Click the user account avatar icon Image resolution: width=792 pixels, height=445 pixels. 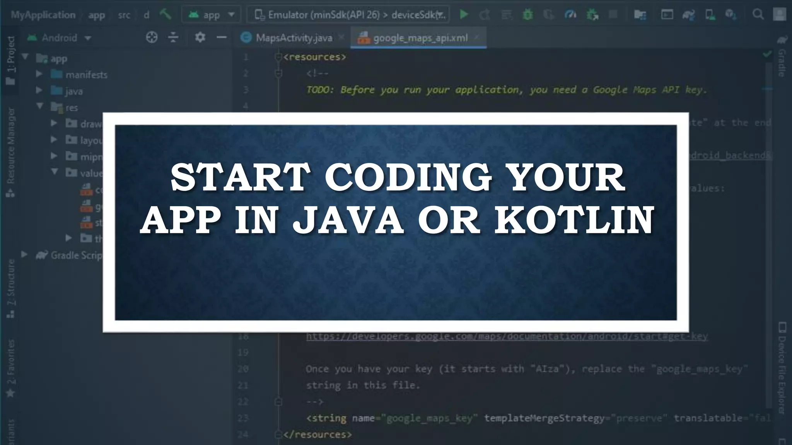point(779,15)
